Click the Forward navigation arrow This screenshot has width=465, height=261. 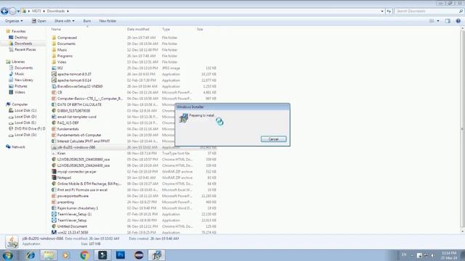12,12
